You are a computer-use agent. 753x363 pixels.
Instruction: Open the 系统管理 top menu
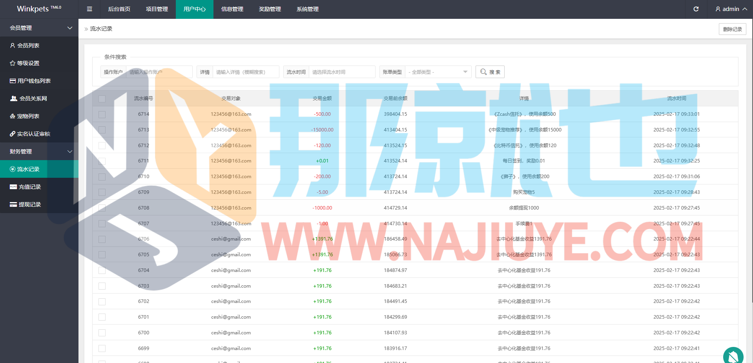click(x=308, y=9)
